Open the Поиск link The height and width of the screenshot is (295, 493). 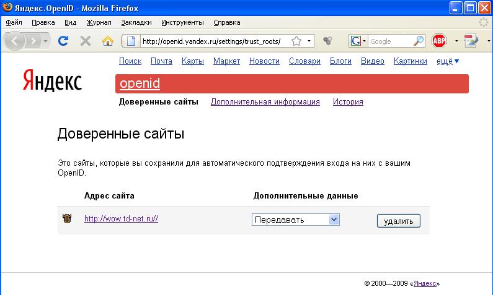[x=130, y=61]
